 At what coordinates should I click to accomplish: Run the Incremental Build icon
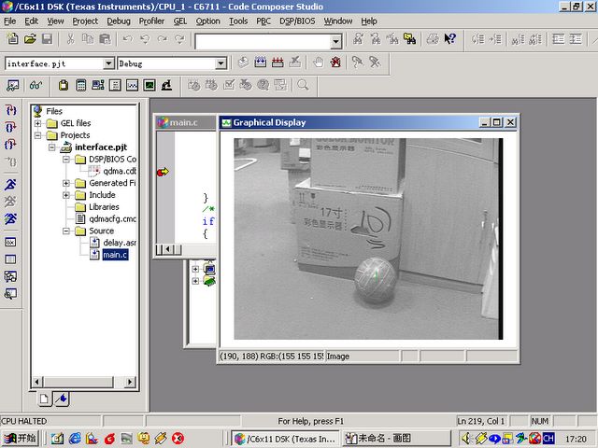[260, 63]
